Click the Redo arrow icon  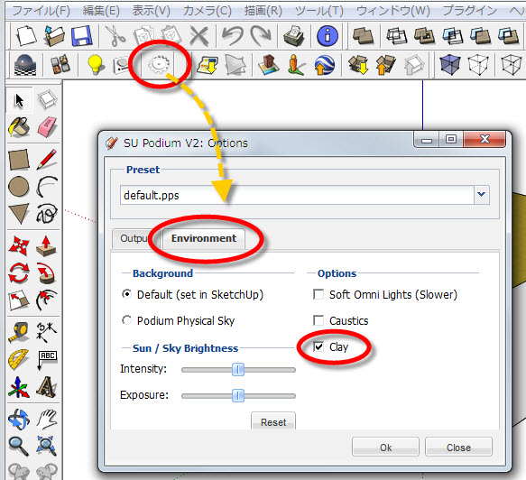[260, 35]
